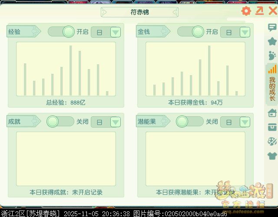Open the orange gear settings icon

coord(246,11)
